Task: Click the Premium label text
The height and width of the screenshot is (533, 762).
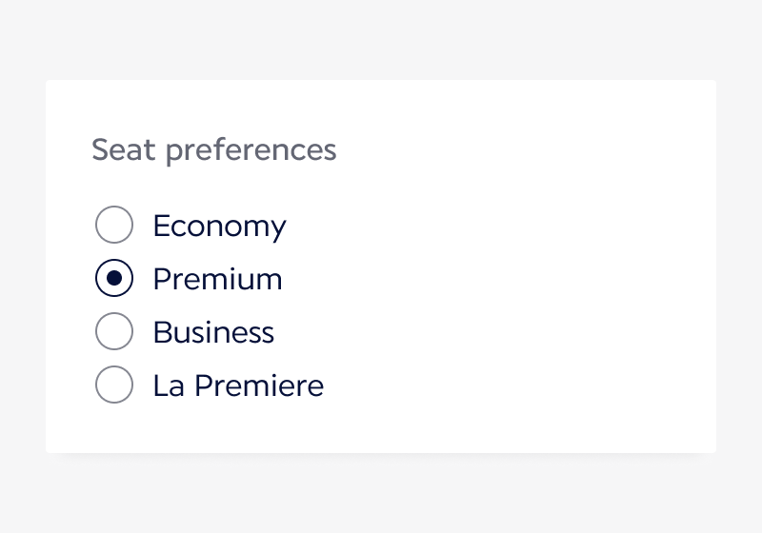Action: 217,280
